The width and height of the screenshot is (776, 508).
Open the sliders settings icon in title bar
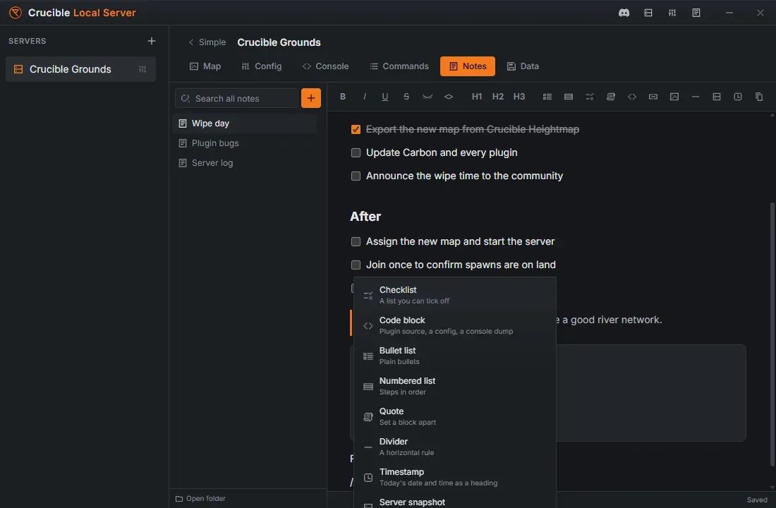[x=672, y=13]
